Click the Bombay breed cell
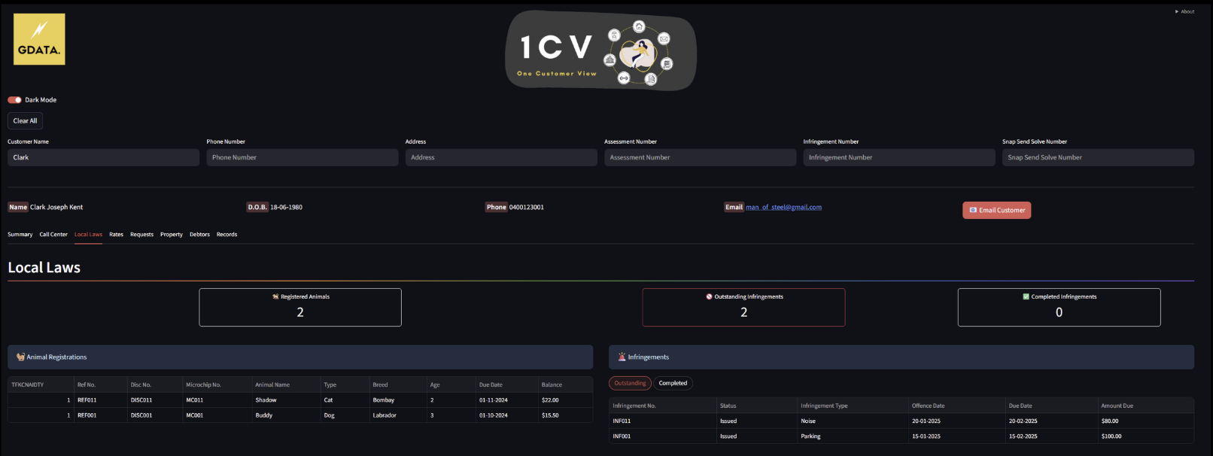 [x=397, y=400]
